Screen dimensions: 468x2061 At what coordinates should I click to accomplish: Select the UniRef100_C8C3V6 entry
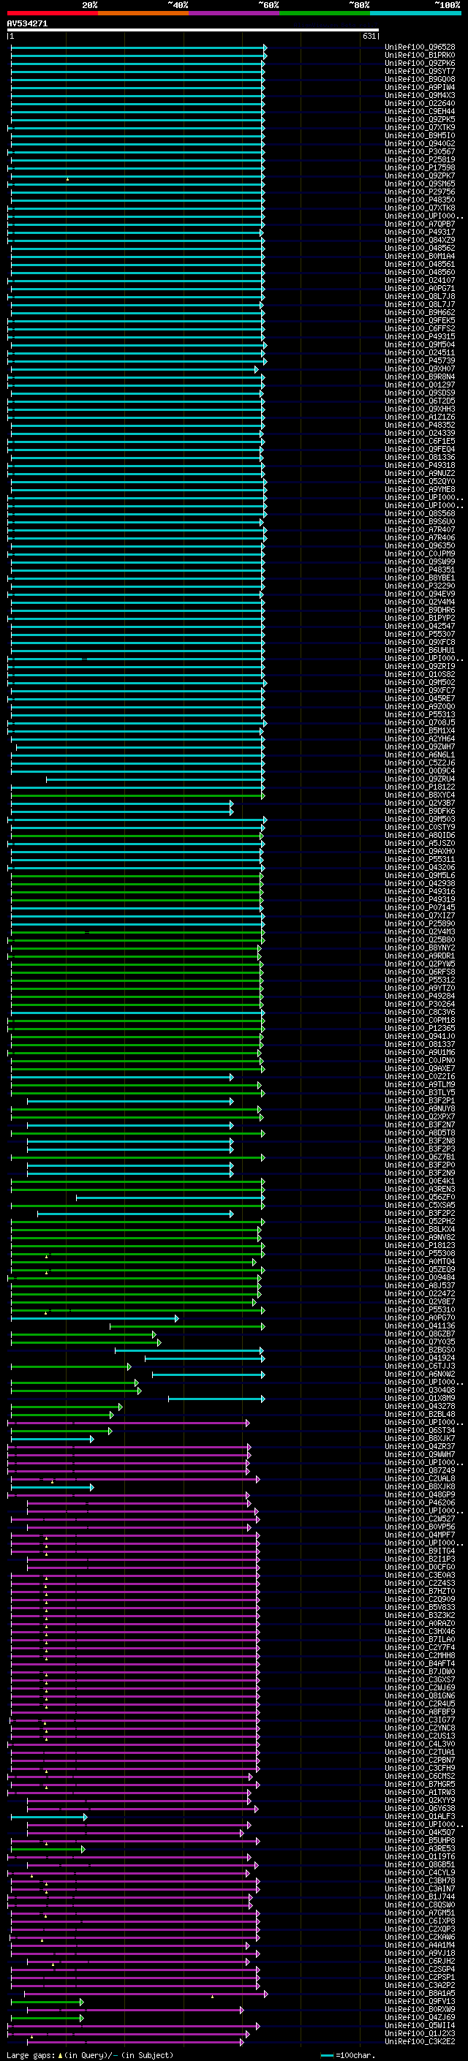[420, 1012]
